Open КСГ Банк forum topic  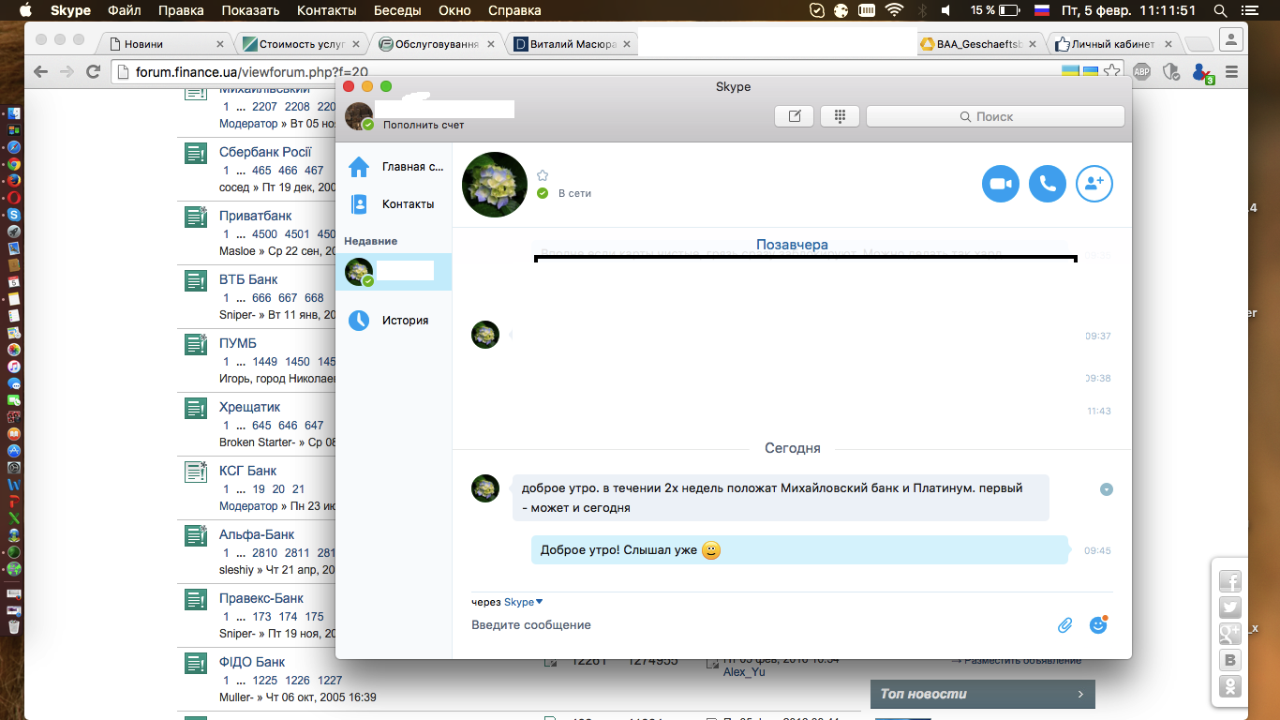248,471
